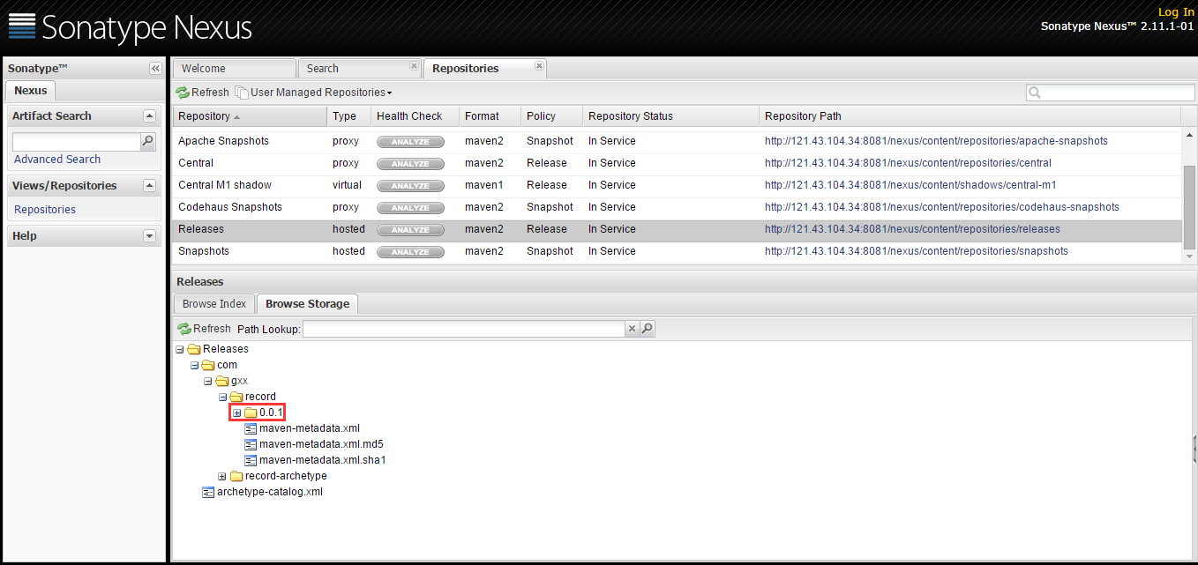This screenshot has height=565, width=1198.
Task: Sort by the Policy column header
Action: tap(551, 116)
